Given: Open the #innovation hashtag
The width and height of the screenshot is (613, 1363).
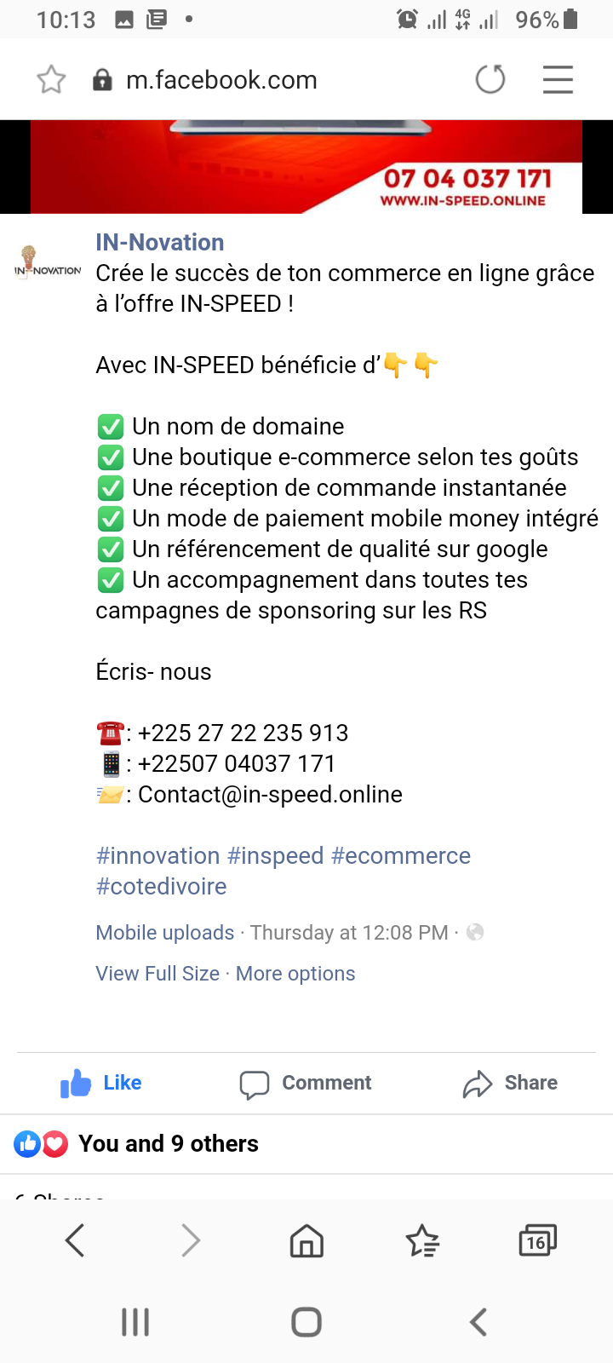Looking at the screenshot, I should pyautogui.click(x=158, y=855).
